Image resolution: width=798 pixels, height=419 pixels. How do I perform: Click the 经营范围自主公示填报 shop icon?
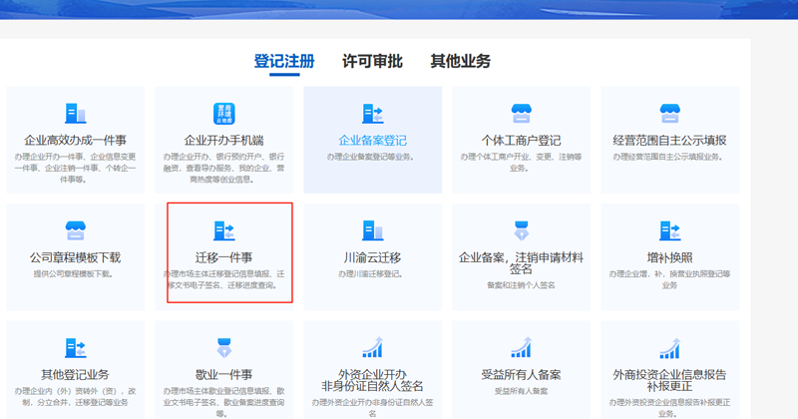(669, 114)
